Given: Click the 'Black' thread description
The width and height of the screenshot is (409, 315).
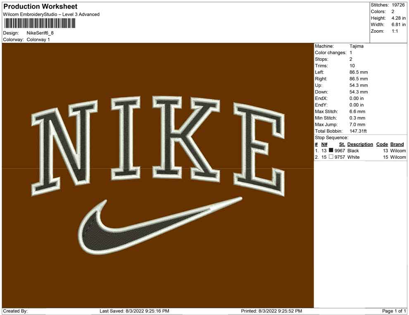Looking at the screenshot, I should point(353,150).
